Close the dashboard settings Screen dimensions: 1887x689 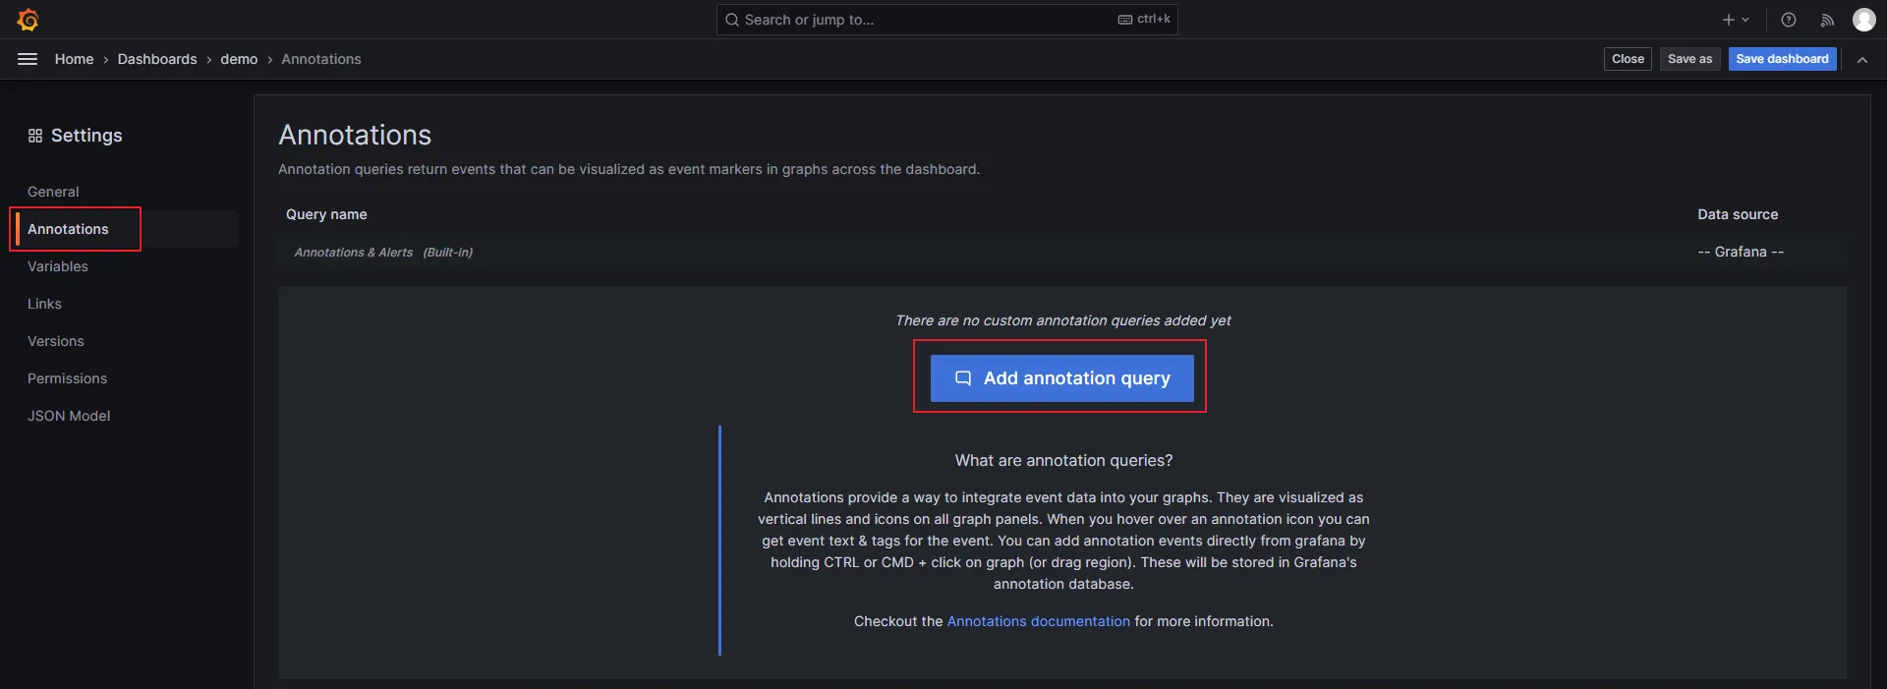[1628, 59]
